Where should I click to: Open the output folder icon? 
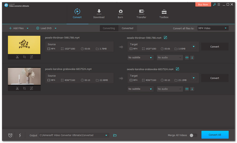115,135
